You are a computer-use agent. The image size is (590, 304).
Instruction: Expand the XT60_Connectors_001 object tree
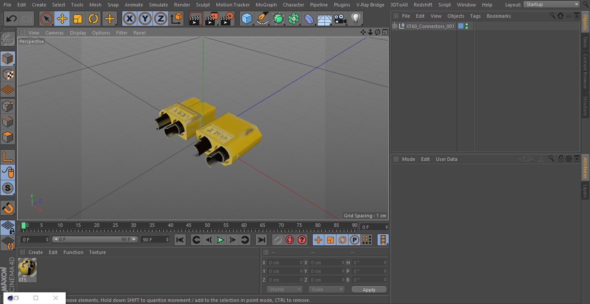[x=394, y=26]
